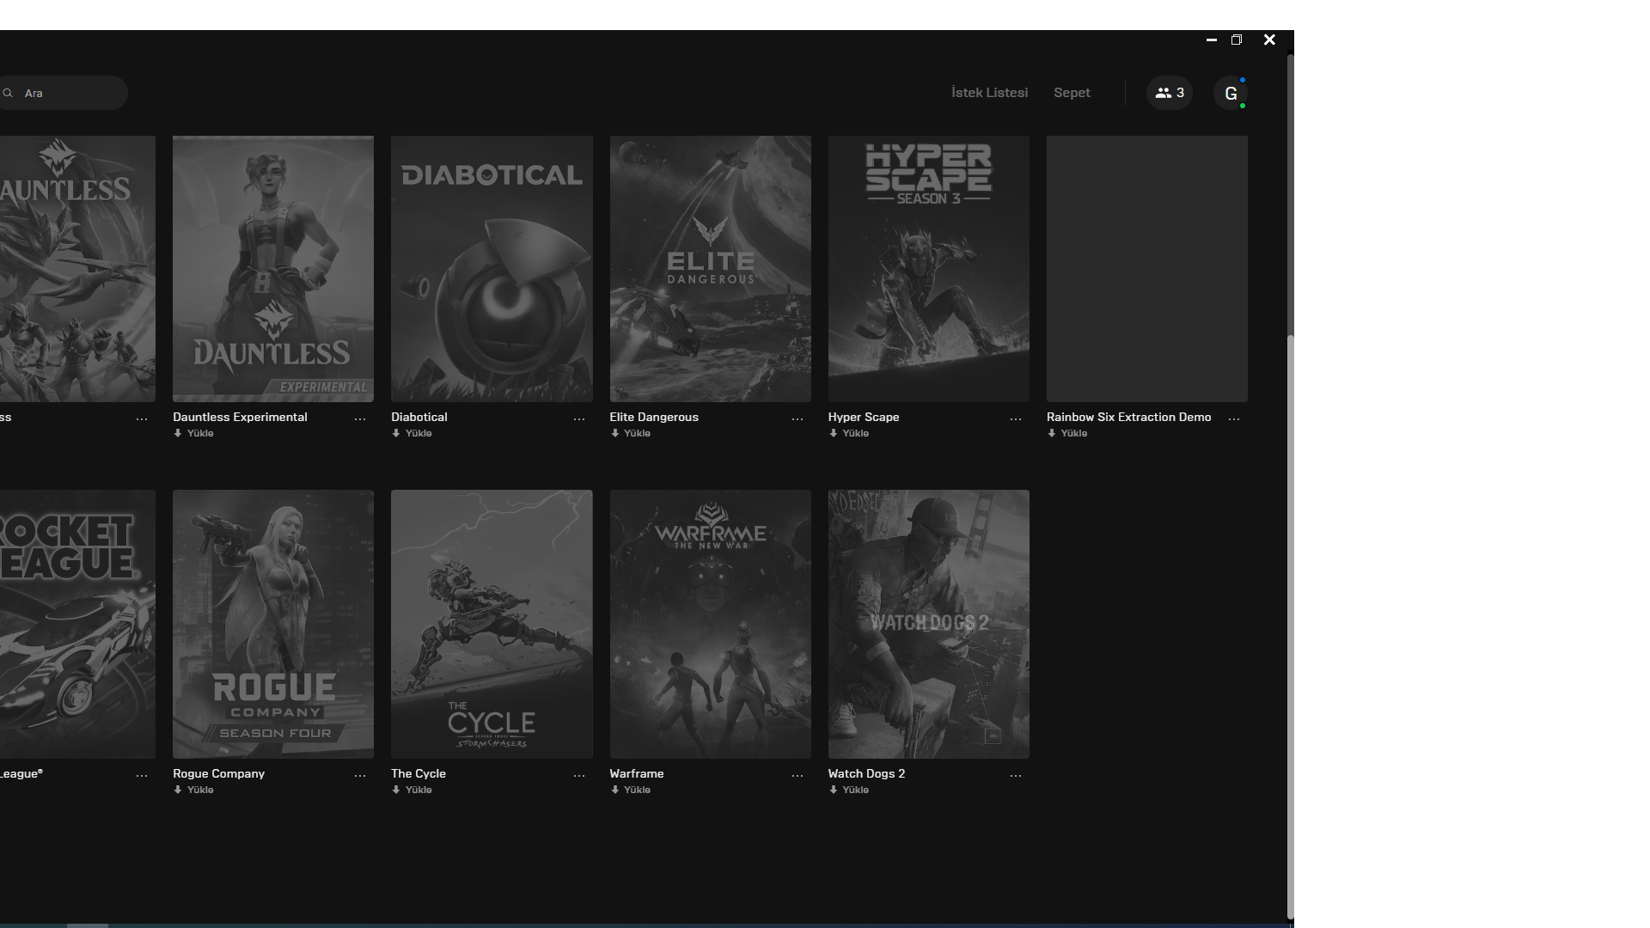
Task: Select the Hyper Scape Season 3 cover
Action: pyautogui.click(x=929, y=268)
